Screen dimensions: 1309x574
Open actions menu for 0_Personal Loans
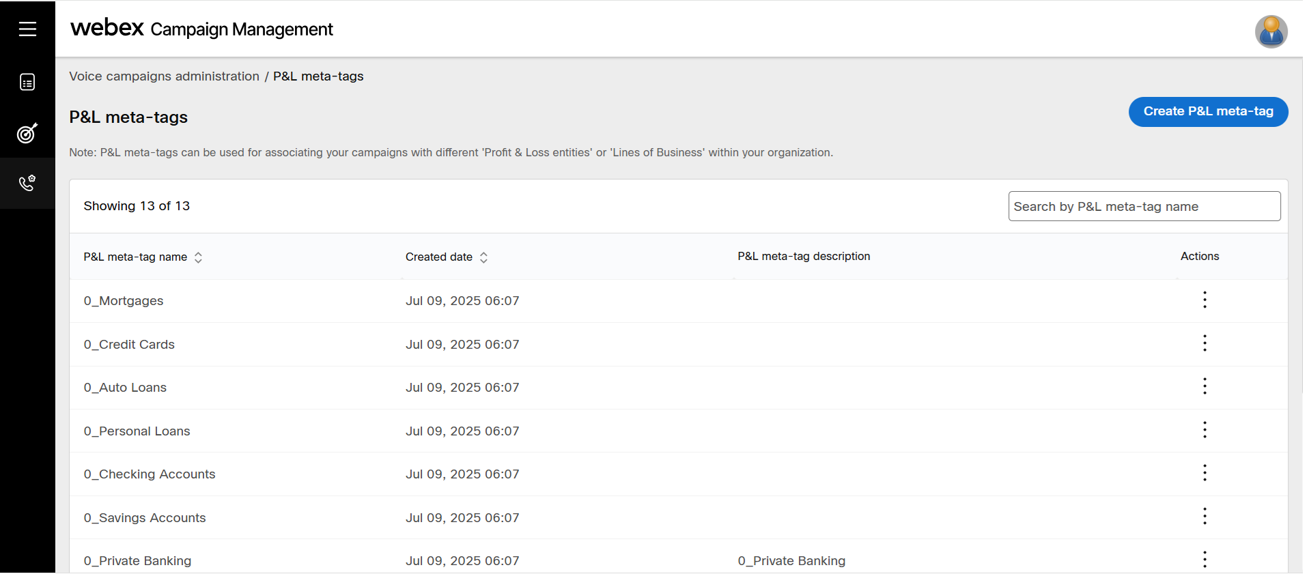(1205, 430)
